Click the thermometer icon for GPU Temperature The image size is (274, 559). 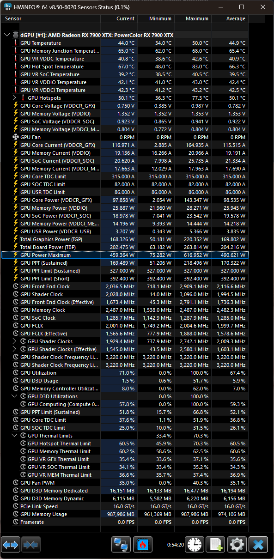point(16,43)
